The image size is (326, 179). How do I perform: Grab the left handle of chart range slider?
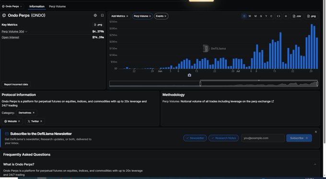[200, 84]
